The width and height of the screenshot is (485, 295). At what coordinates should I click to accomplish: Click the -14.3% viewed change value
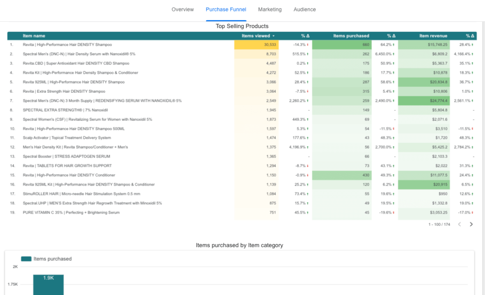[x=299, y=45]
